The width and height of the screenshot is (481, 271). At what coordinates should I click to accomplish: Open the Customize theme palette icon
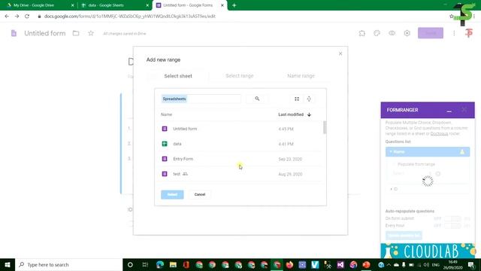[377, 33]
